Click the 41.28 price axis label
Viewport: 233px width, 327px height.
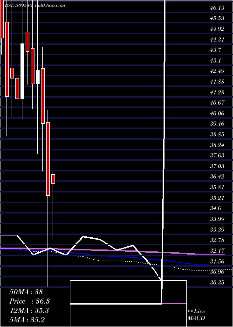point(217,92)
